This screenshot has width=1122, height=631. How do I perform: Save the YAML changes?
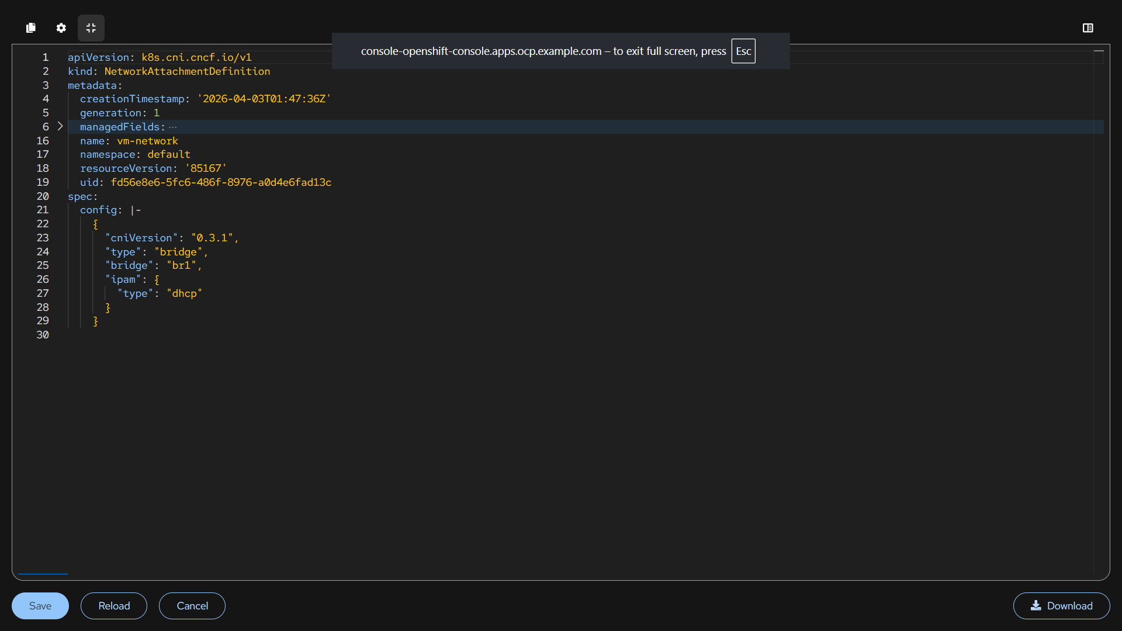pyautogui.click(x=40, y=606)
